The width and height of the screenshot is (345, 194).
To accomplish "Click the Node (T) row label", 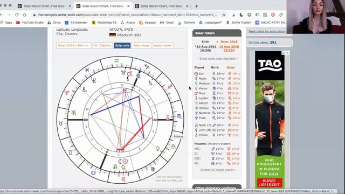I will pos(205,125).
